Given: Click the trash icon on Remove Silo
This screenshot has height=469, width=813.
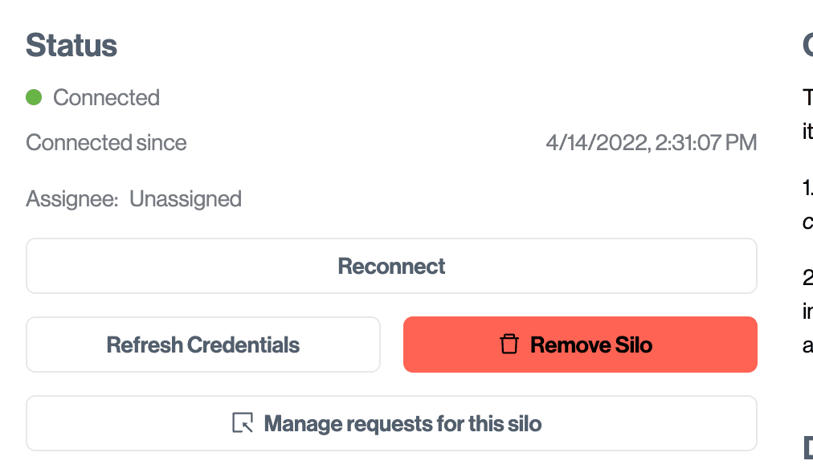Looking at the screenshot, I should [509, 345].
